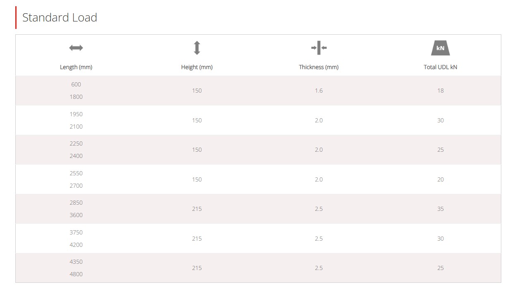Click the kN weight icon
This screenshot has height=301, width=522.
click(441, 48)
